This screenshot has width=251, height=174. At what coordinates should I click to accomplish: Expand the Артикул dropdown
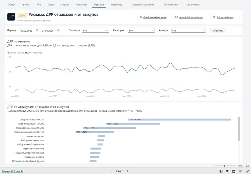(188, 30)
